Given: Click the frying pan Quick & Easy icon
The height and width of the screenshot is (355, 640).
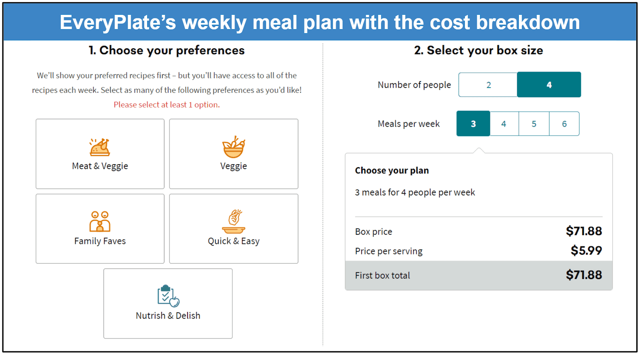Looking at the screenshot, I should [x=234, y=221].
